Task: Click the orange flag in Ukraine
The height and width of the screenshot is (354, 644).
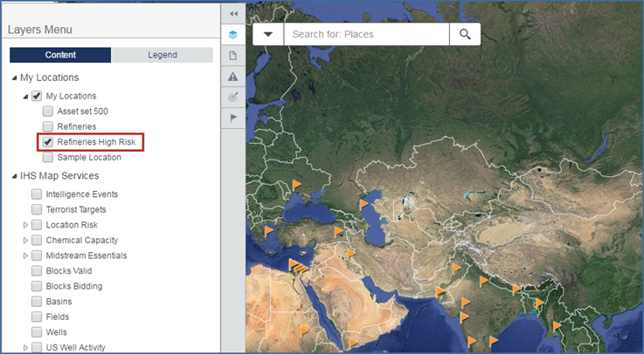Action: (296, 185)
